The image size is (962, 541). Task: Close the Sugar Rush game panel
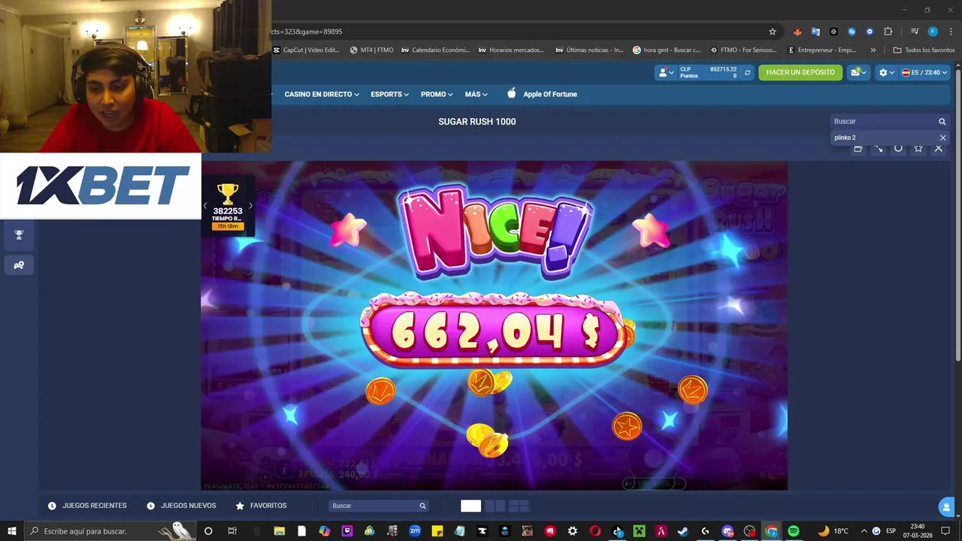tap(938, 149)
